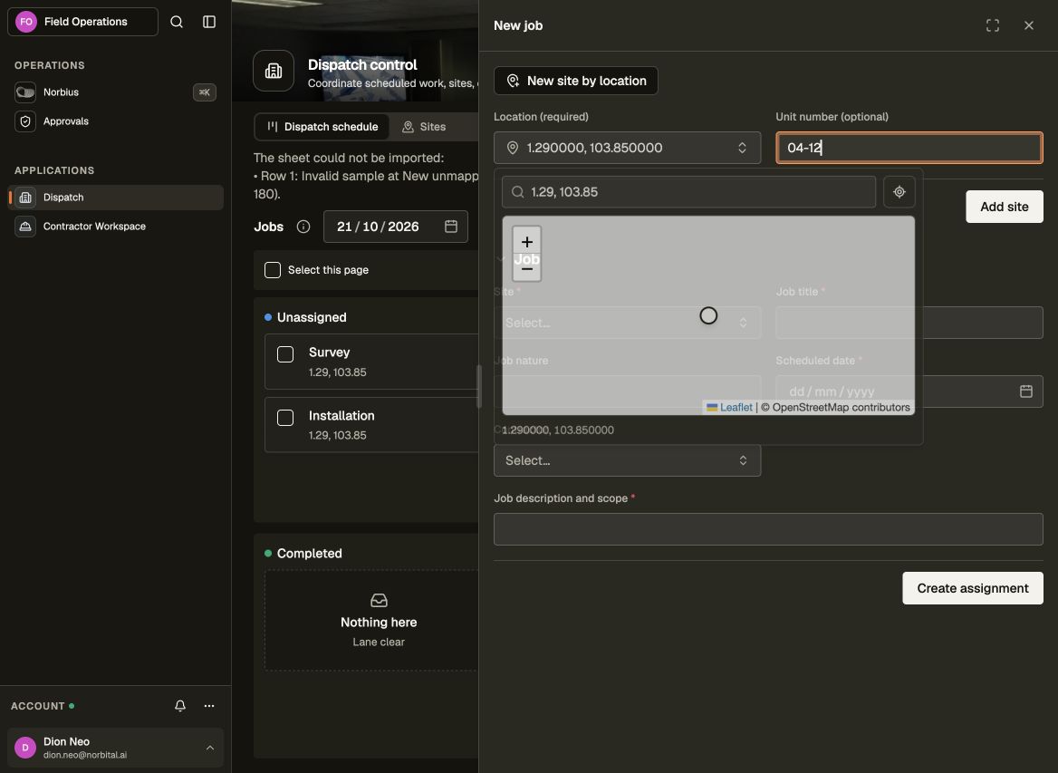Open the Survey job card
Image resolution: width=1058 pixels, height=773 pixels.
tap(371, 362)
